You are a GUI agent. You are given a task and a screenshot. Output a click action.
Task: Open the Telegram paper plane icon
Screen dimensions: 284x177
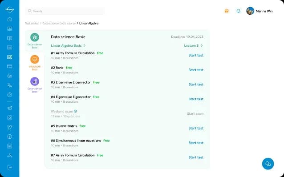click(x=10, y=108)
